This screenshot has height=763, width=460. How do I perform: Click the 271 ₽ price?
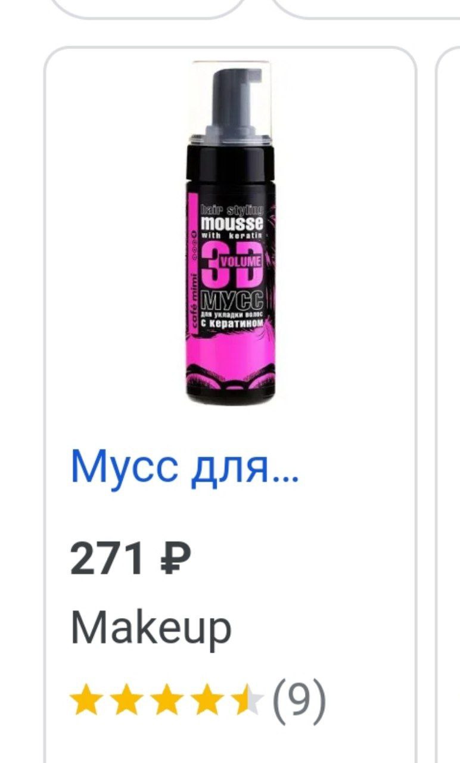[x=131, y=560]
